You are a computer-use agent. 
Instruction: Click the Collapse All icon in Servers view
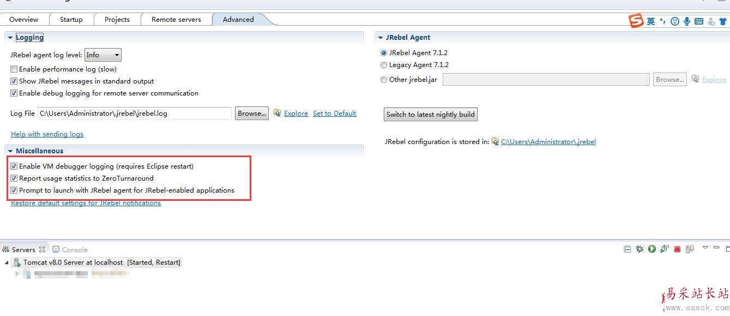pyautogui.click(x=627, y=249)
